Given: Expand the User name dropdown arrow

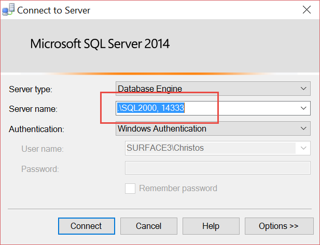Looking at the screenshot, I should (303, 148).
